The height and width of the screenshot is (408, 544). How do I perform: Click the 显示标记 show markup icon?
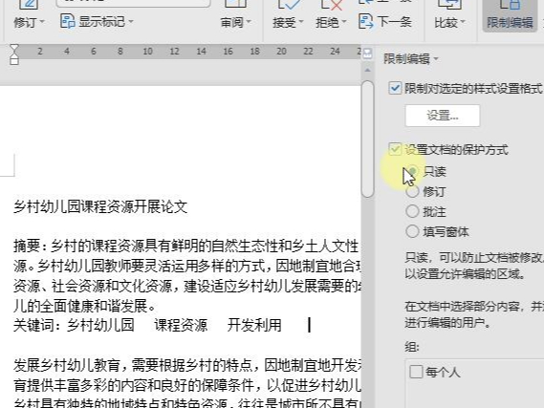click(67, 21)
